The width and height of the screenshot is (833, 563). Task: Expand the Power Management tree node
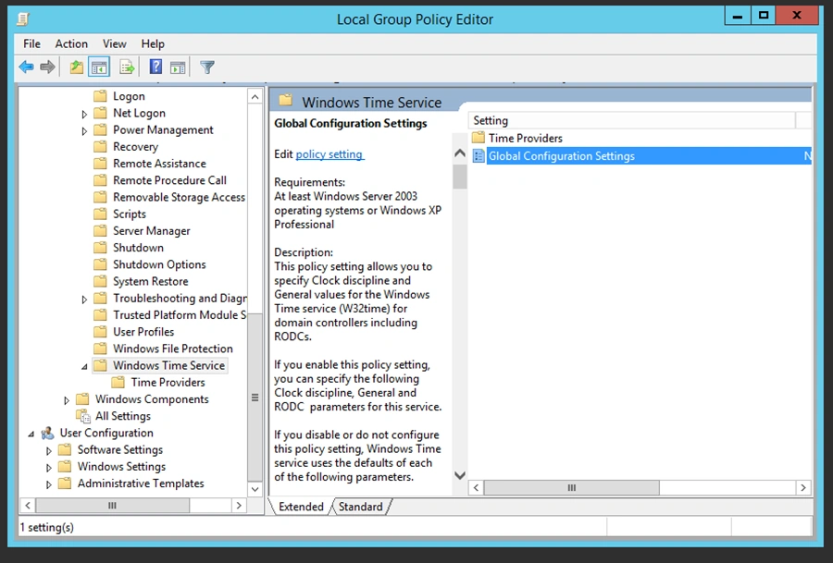pos(84,130)
